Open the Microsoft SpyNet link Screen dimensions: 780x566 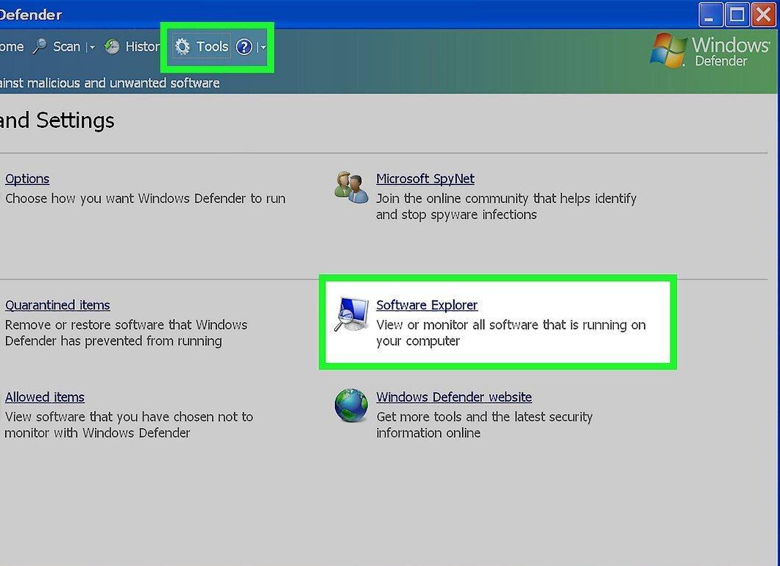click(425, 179)
